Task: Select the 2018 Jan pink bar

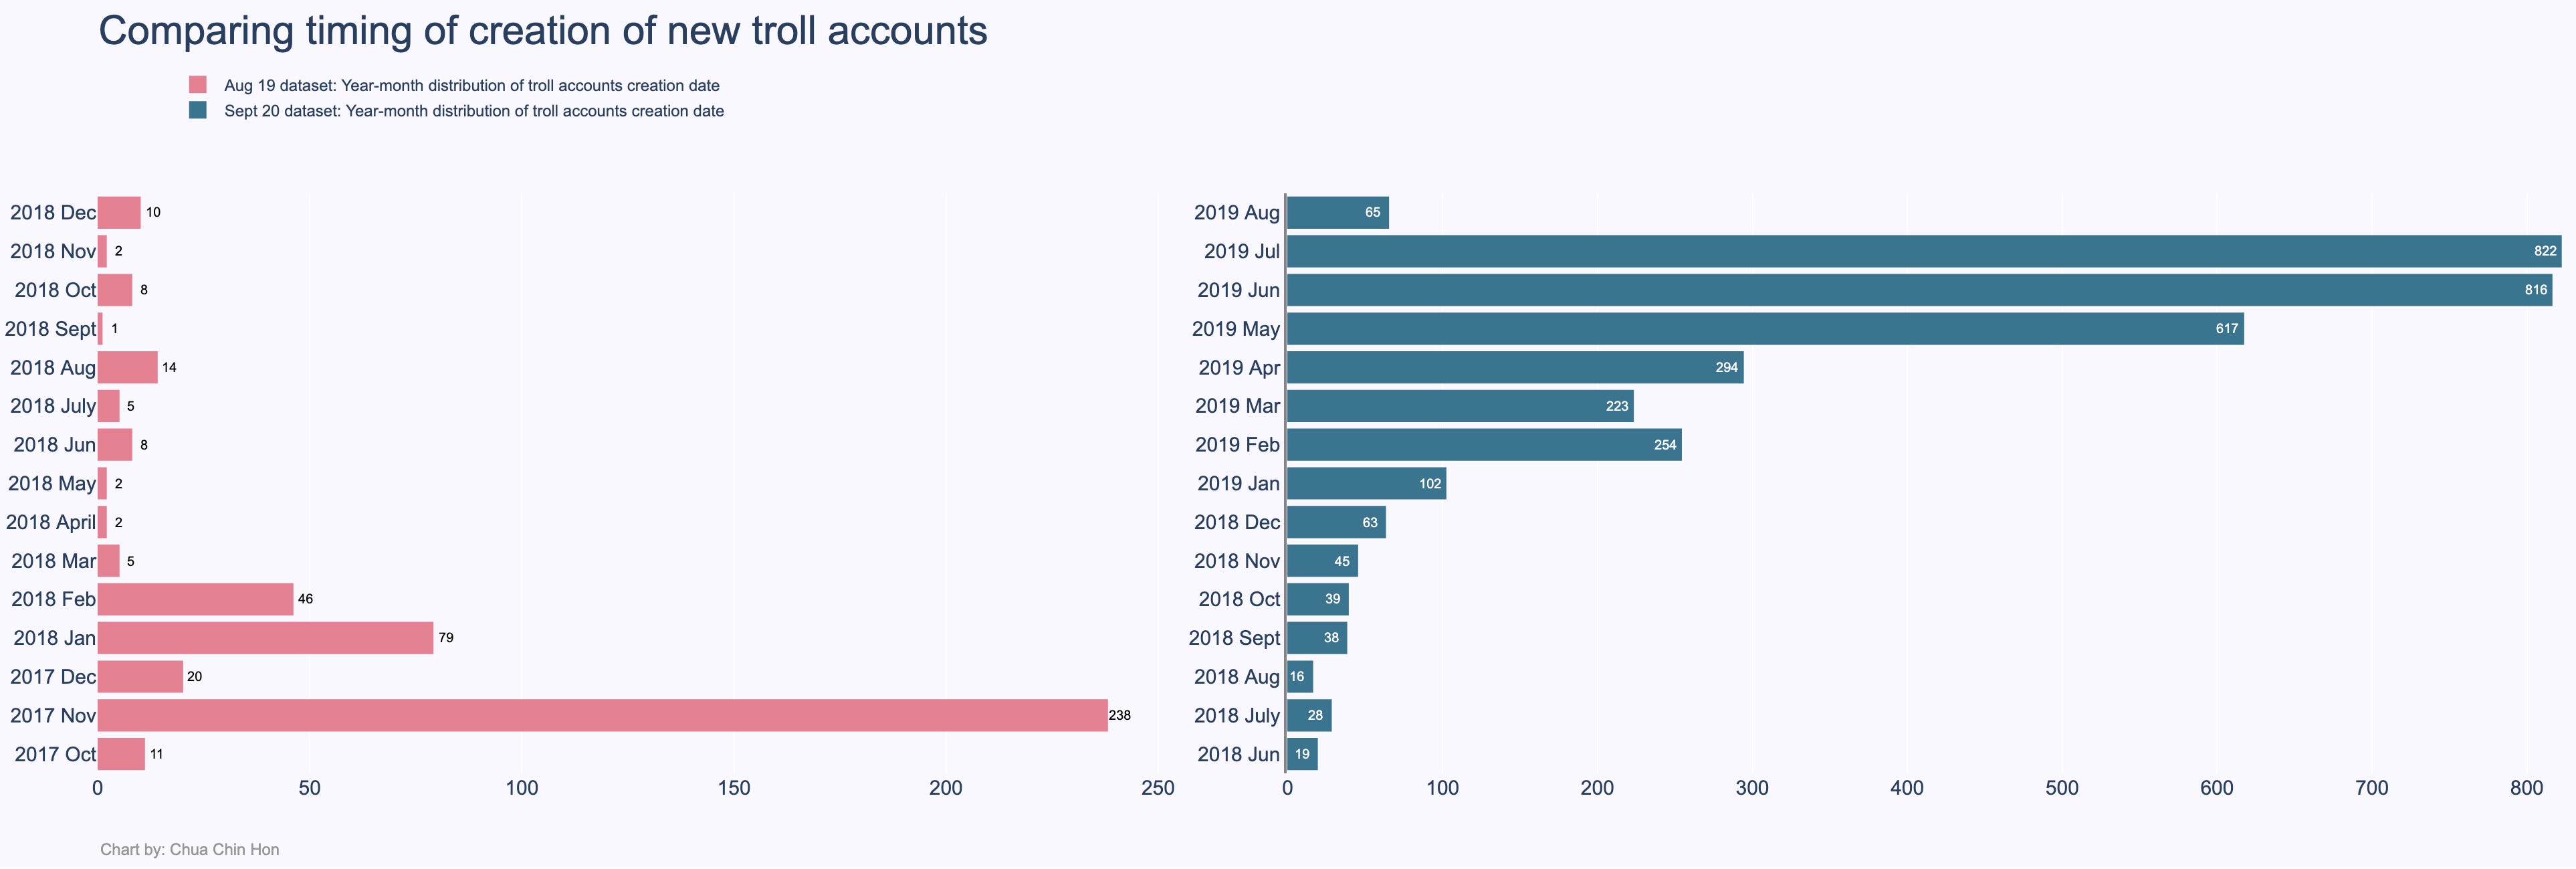Action: coord(266,638)
